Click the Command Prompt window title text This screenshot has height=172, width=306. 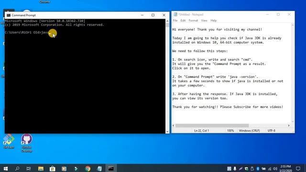point(23,15)
